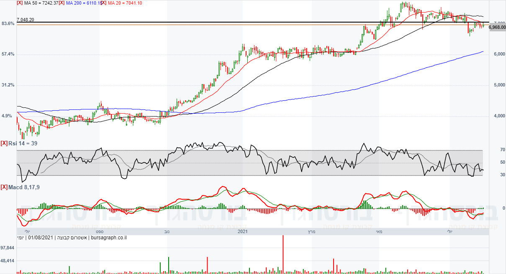Click the 4.9% percentage scale label
506x274 pixels.
(8, 116)
